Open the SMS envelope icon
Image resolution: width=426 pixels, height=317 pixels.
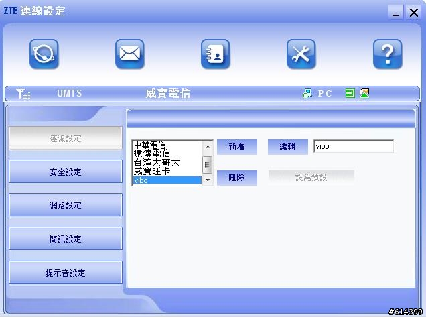(x=129, y=54)
